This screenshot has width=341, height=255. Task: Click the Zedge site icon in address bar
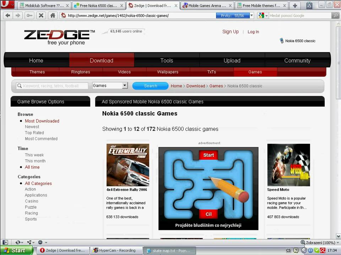tap(63, 15)
